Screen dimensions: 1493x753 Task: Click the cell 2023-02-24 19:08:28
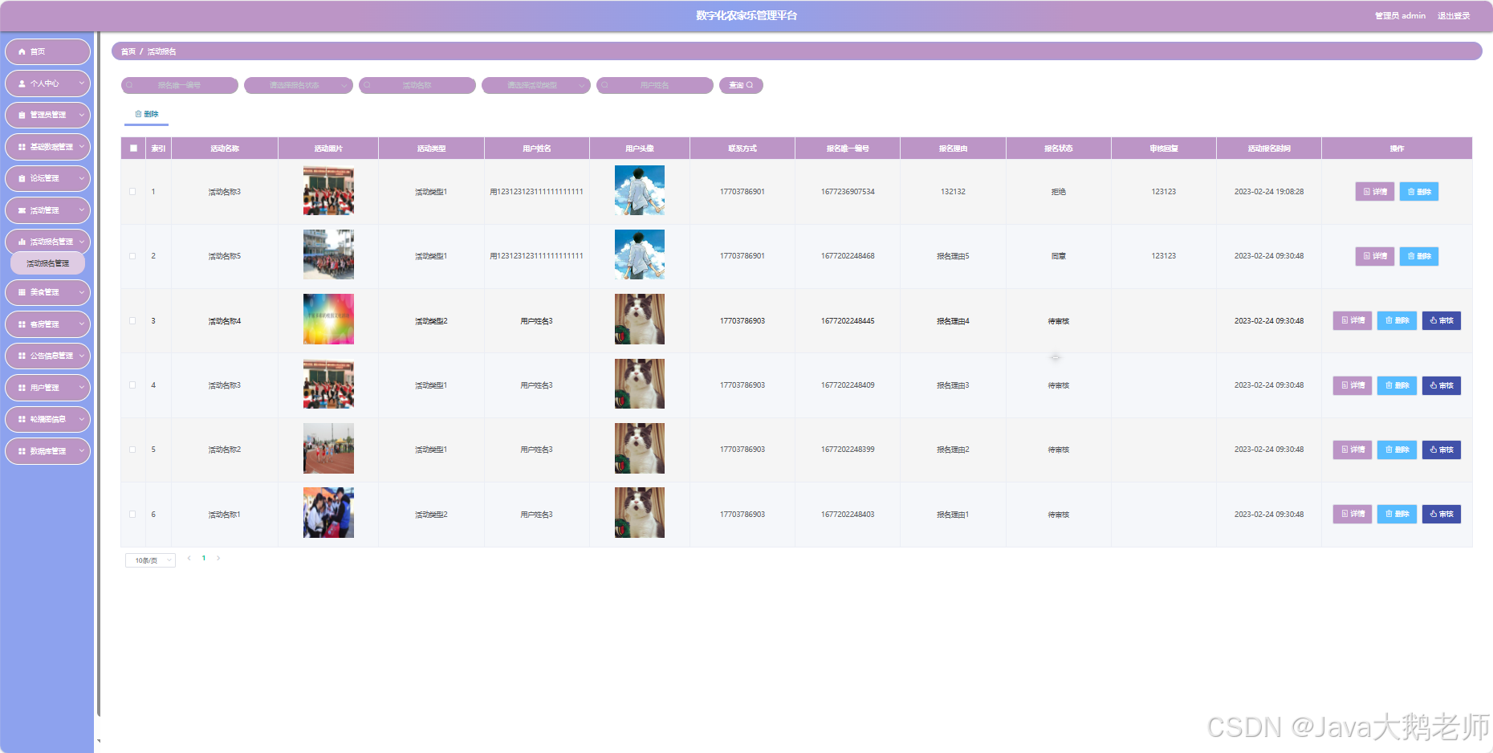coord(1269,192)
